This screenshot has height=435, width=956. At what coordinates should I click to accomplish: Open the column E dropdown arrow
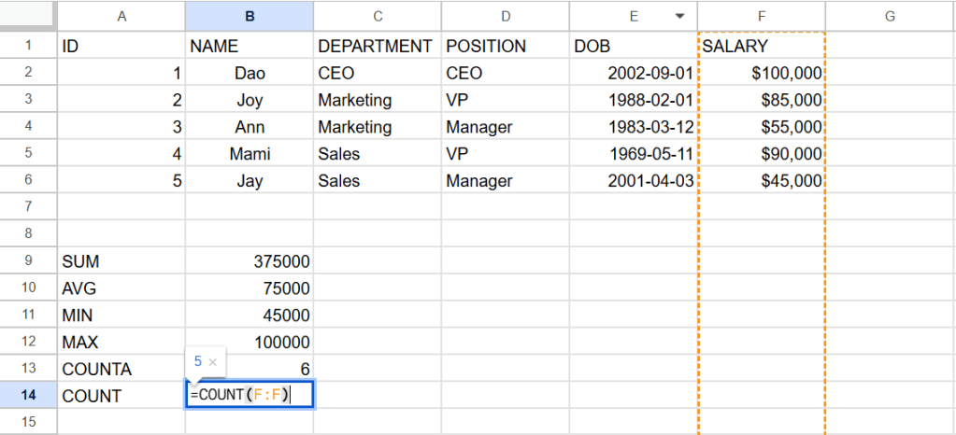tap(679, 16)
